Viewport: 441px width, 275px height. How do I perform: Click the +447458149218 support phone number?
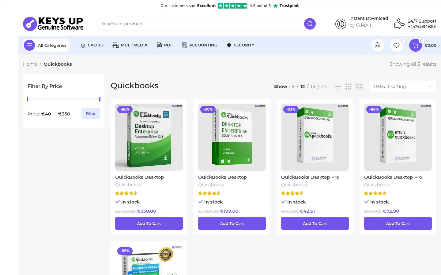[422, 27]
